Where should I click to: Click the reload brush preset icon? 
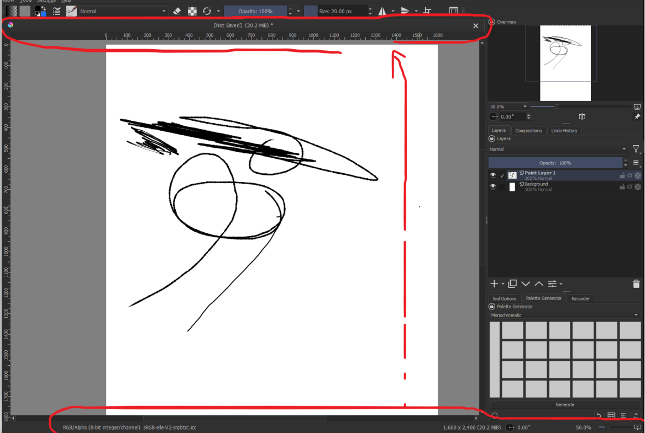(207, 11)
